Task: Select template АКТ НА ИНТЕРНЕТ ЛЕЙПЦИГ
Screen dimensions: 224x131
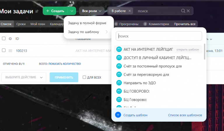Action: (148, 49)
